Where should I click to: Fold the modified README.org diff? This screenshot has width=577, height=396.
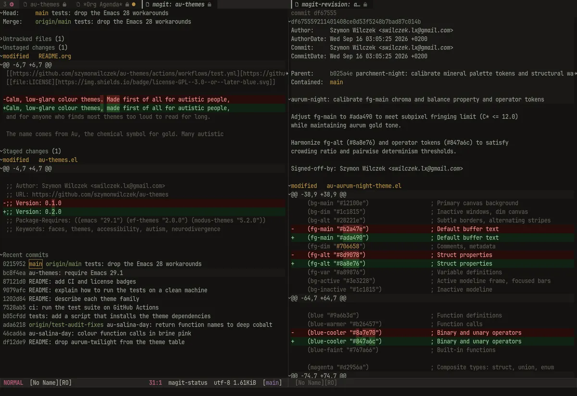[1, 56]
